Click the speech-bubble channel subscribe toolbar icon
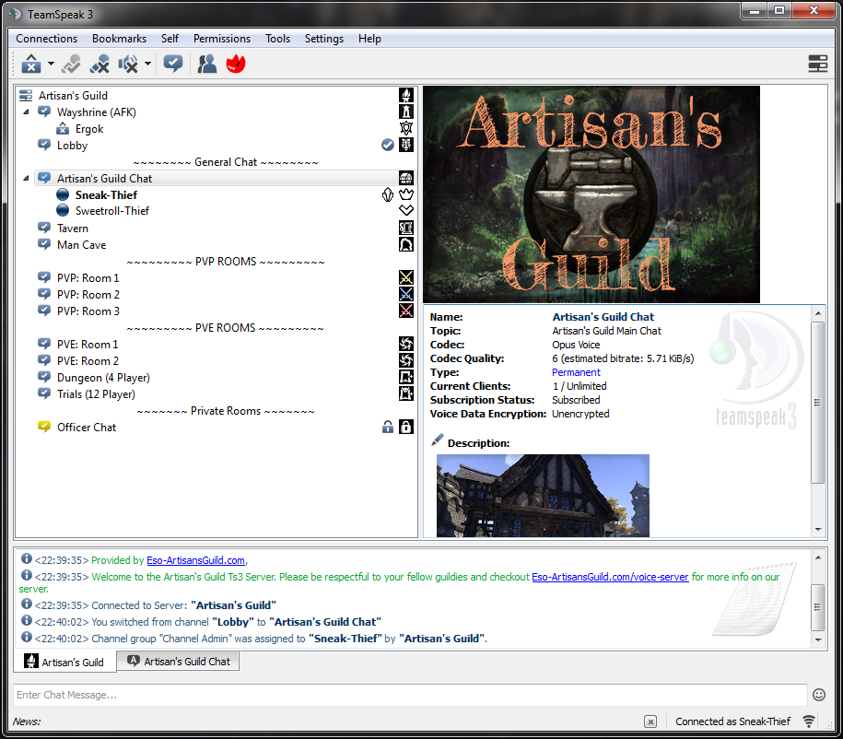Screen dimensions: 843x739 (173, 64)
